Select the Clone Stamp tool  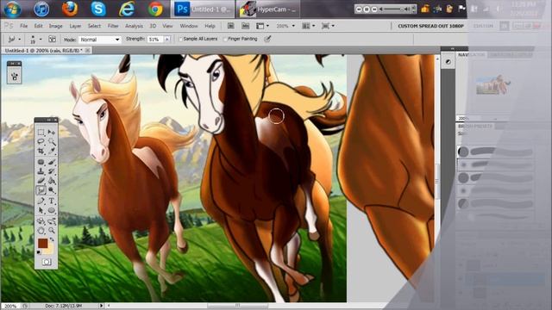point(41,171)
